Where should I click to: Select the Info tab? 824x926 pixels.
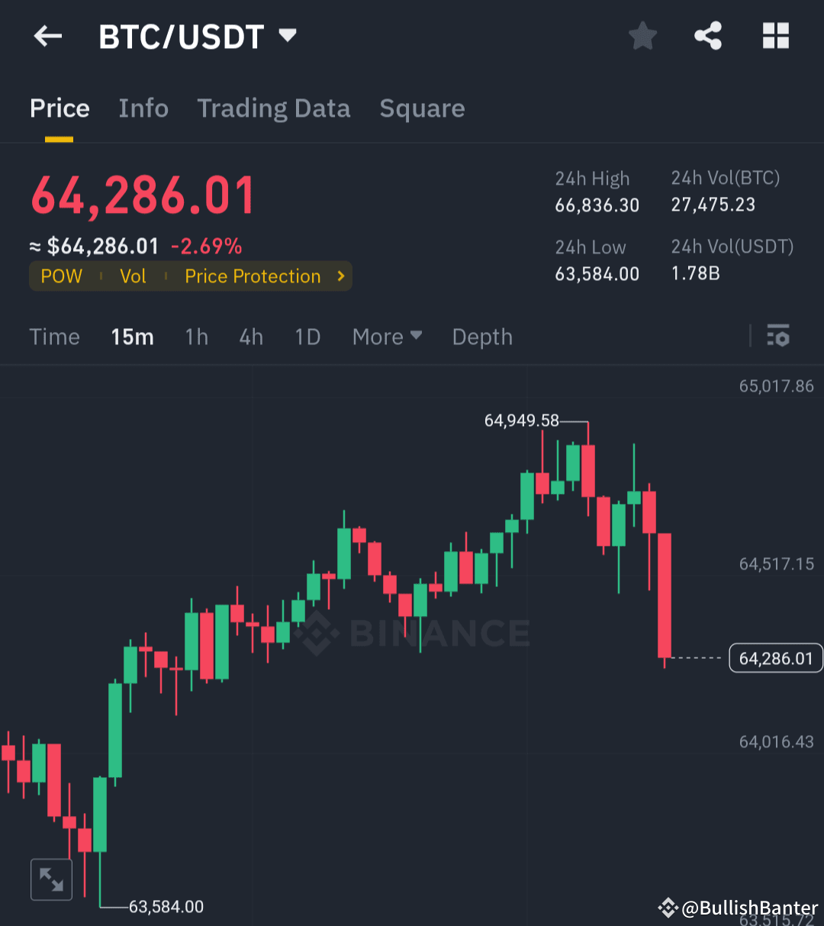(x=143, y=108)
